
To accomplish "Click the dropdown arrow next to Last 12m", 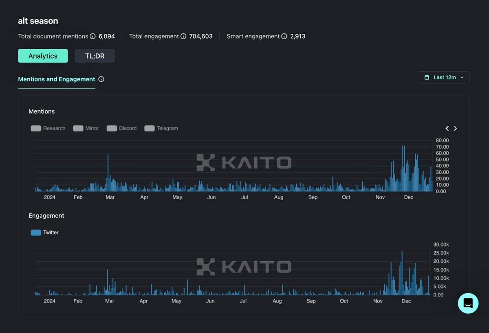I will 461,77.
